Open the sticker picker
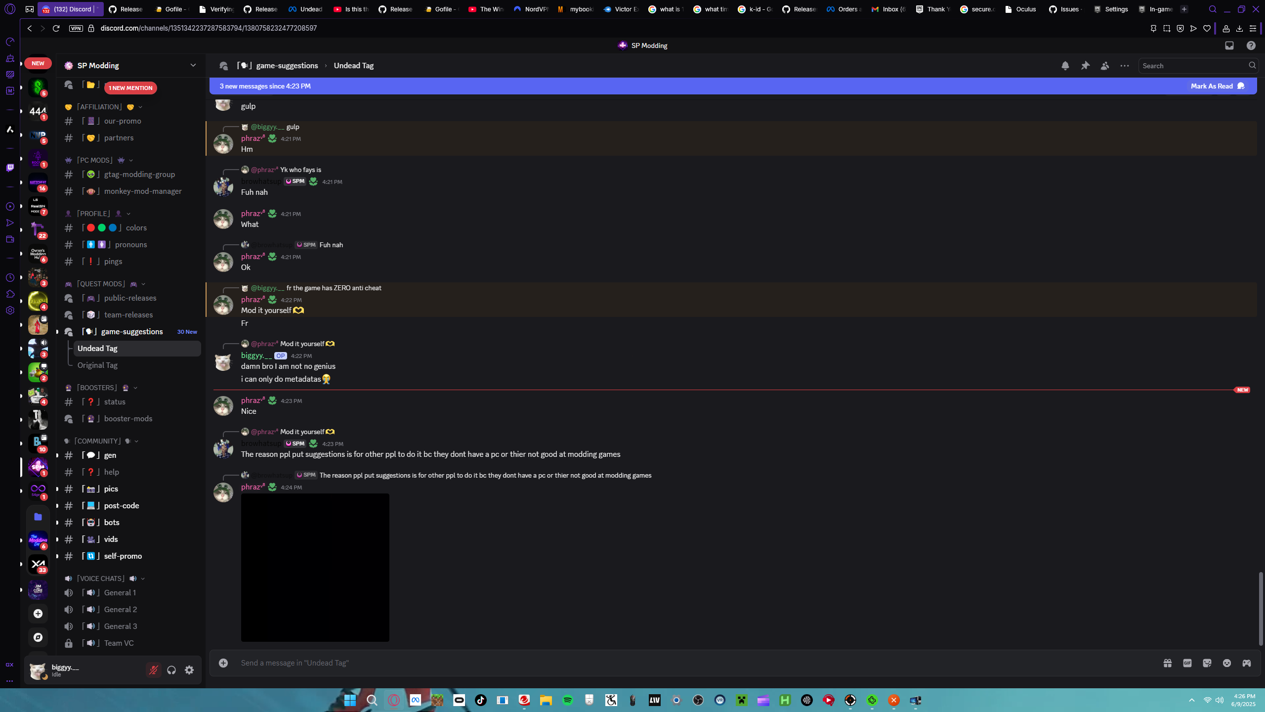The width and height of the screenshot is (1265, 712). tap(1207, 663)
